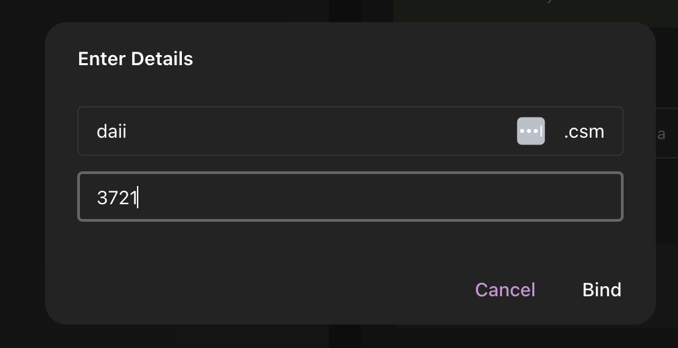Select the purple Cancel link
Image resolution: width=678 pixels, height=348 pixels.
coord(505,290)
